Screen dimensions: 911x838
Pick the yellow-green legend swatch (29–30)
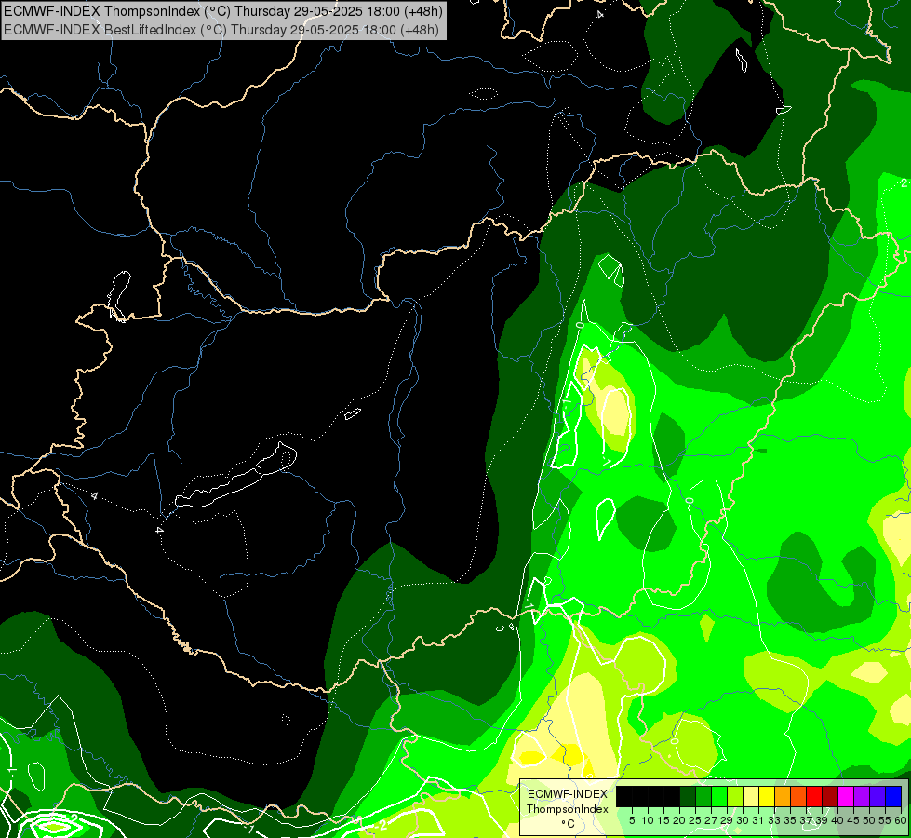(x=735, y=796)
